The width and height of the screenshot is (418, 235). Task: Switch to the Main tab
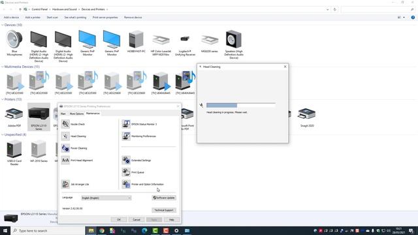63,114
